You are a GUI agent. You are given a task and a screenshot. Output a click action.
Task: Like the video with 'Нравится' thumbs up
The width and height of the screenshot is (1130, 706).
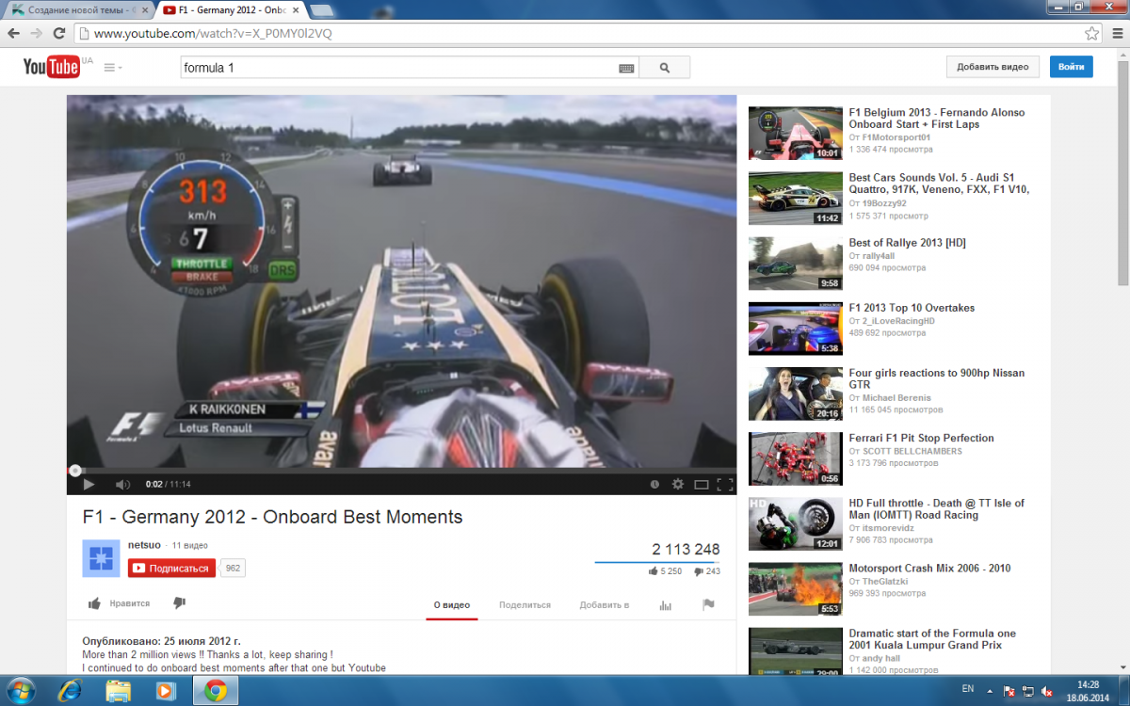click(120, 604)
